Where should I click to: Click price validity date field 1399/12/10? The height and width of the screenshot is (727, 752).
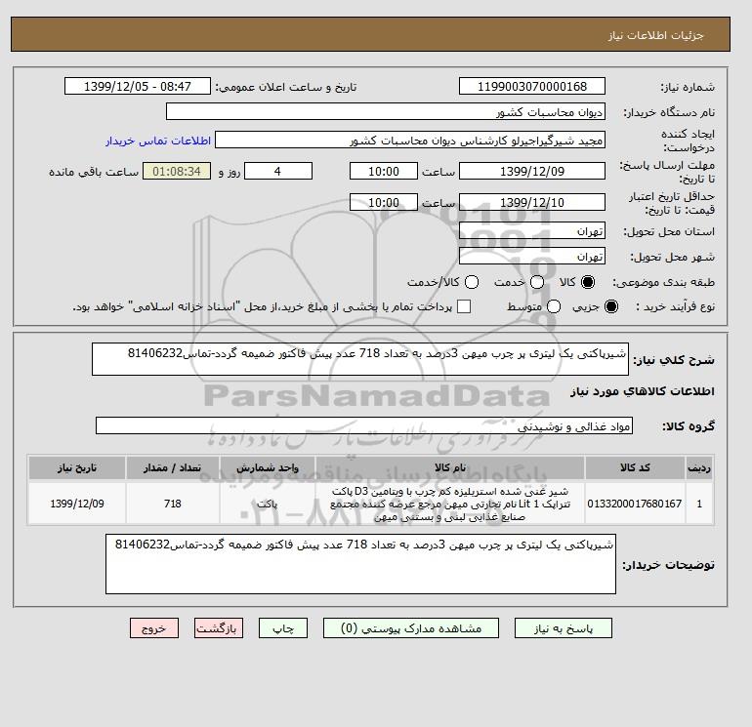(532, 202)
